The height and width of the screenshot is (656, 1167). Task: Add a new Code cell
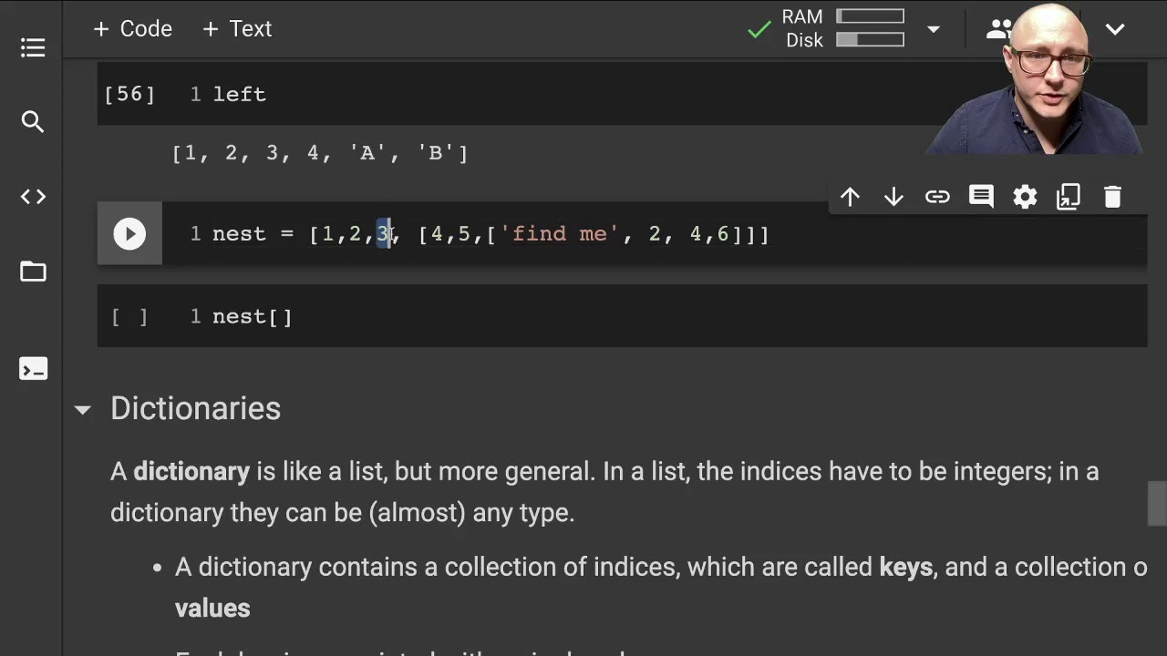click(132, 29)
